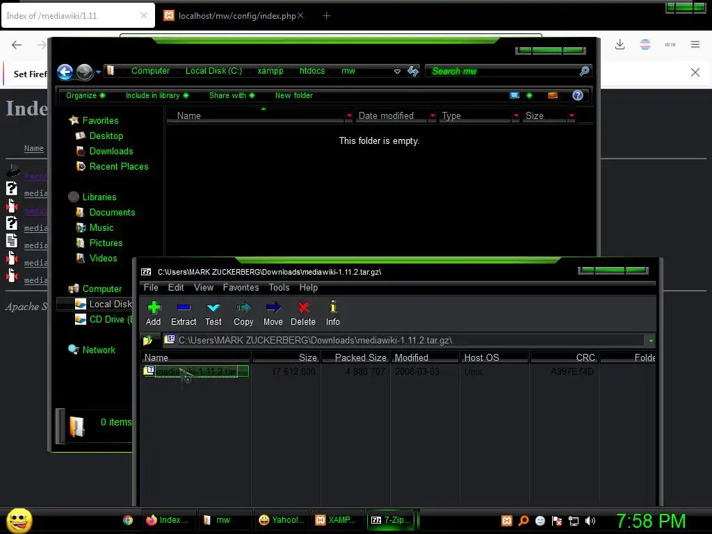Image resolution: width=712 pixels, height=534 pixels.
Task: Open the Organize dropdown menu
Action: click(x=86, y=95)
